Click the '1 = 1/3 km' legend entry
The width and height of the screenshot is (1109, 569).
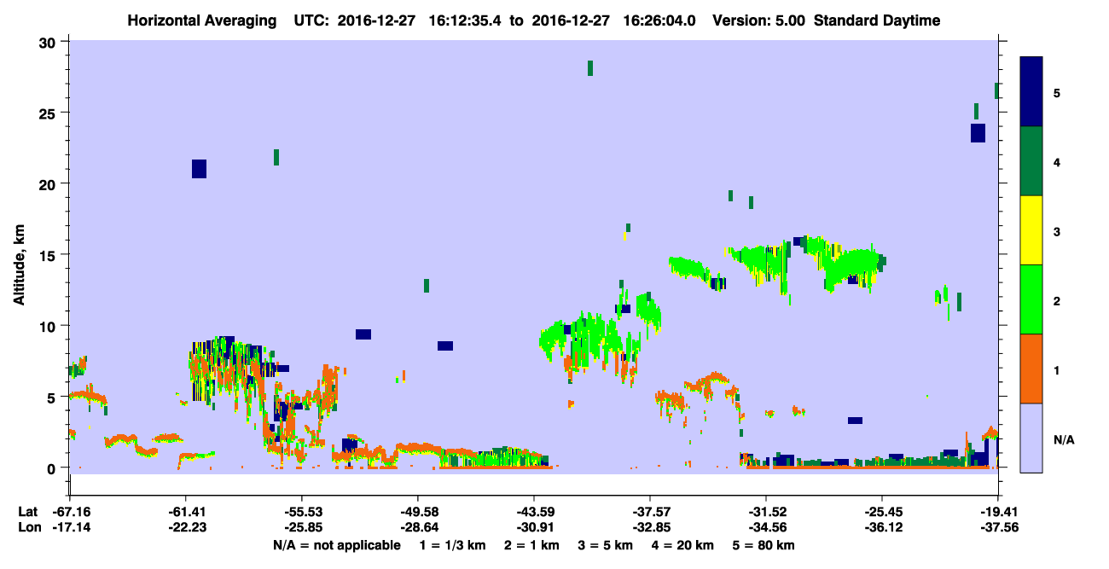[x=453, y=545]
